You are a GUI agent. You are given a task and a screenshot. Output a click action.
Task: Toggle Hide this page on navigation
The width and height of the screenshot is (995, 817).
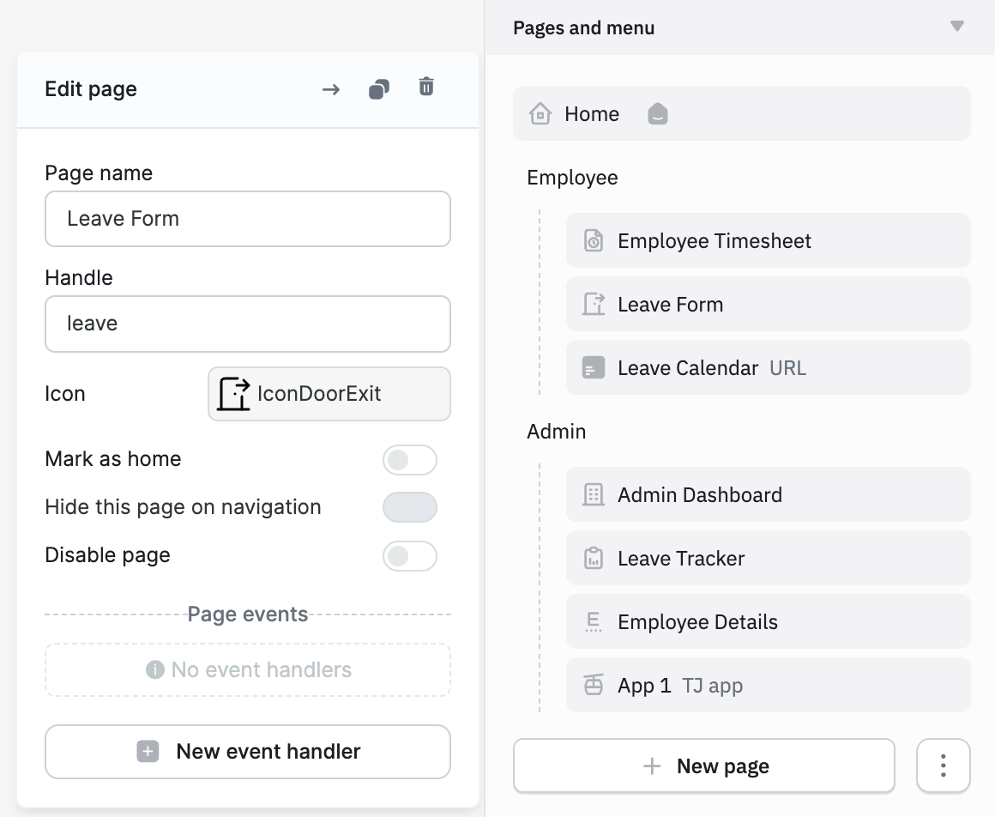(410, 507)
